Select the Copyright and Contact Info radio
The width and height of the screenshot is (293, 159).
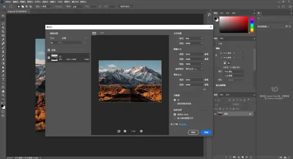click(175, 104)
